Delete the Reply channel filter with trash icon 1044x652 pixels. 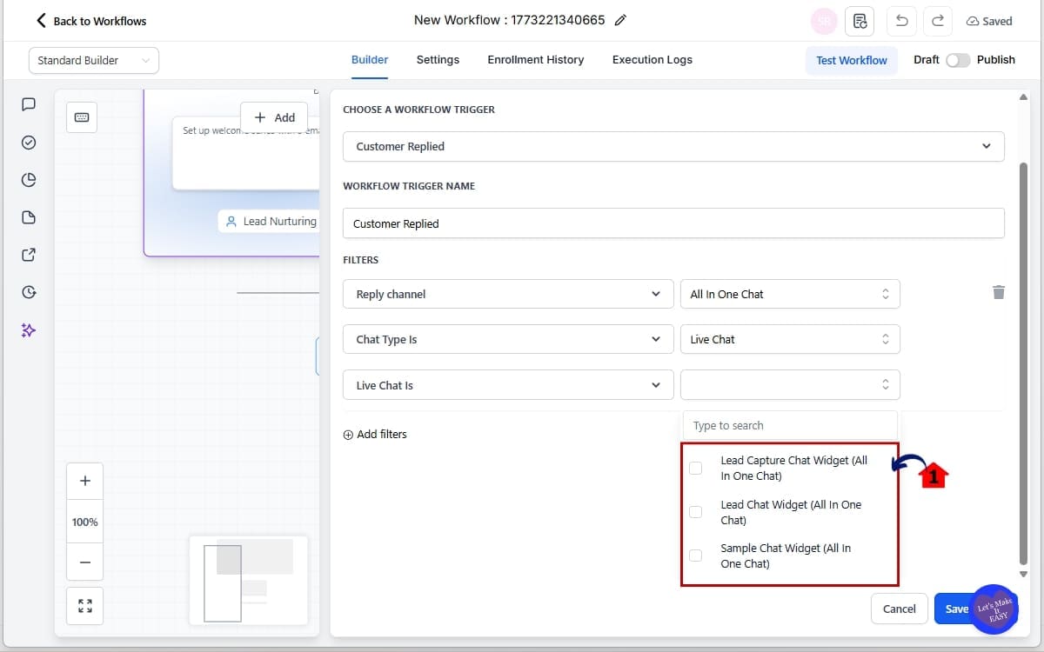point(999,292)
